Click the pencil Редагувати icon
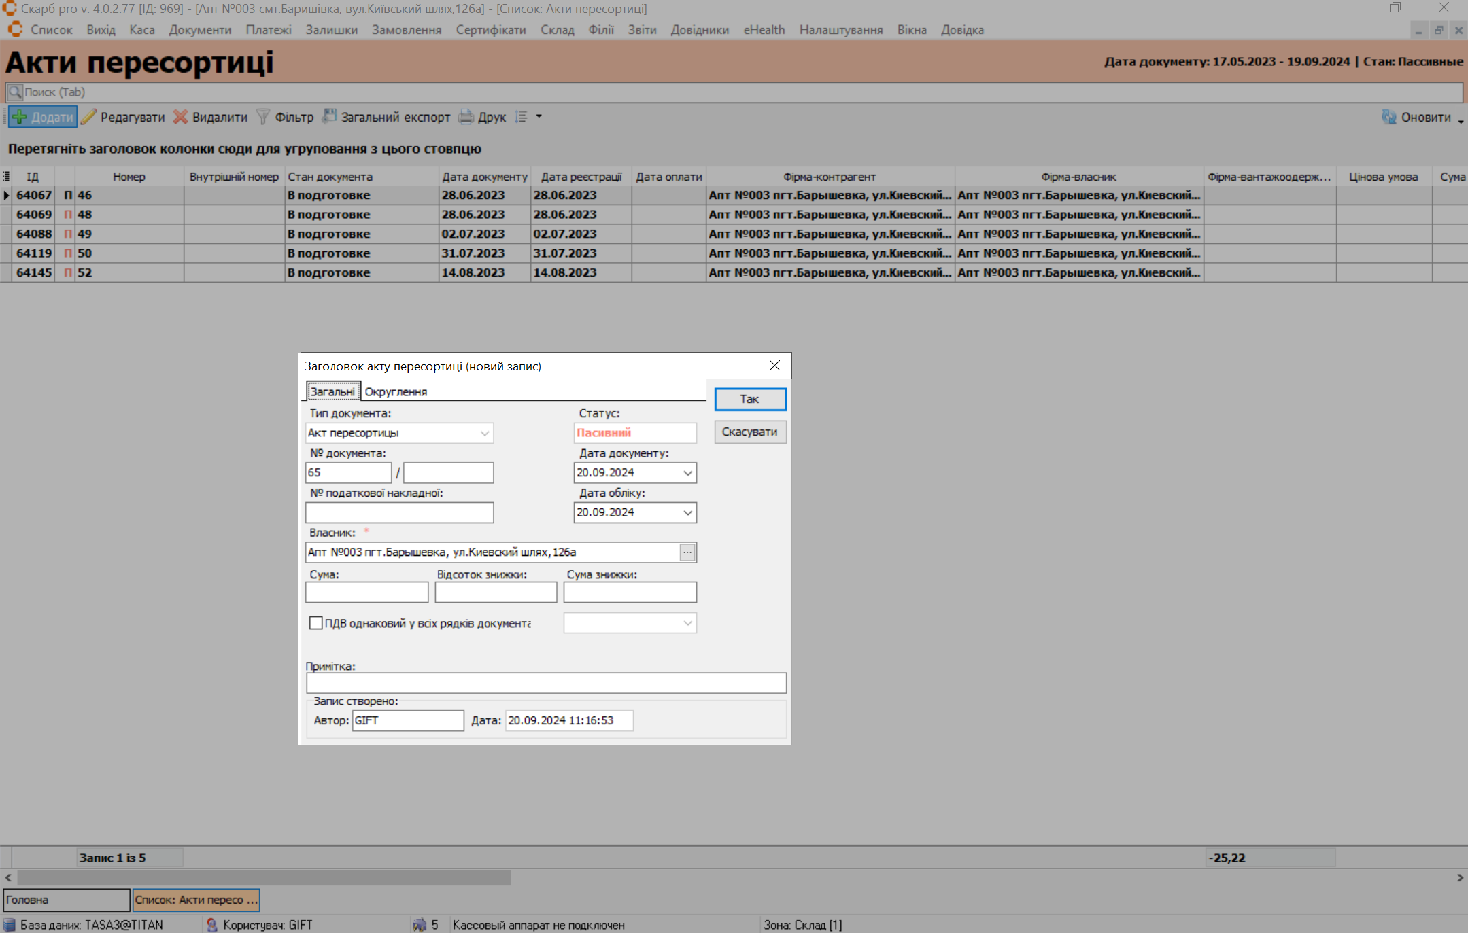 point(88,117)
